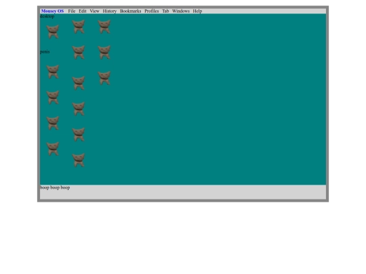Open the Windows menu
Viewport: 366px width, 274px height.
pos(181,12)
